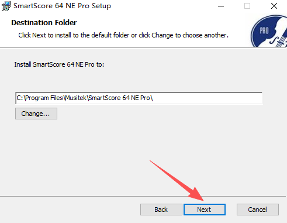The image size is (287, 223).
Task: Close the SmartScore Setup window
Action: pyautogui.click(x=274, y=6)
